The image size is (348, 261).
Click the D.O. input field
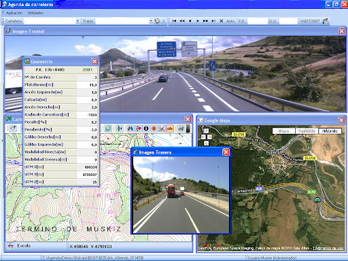tap(288, 21)
